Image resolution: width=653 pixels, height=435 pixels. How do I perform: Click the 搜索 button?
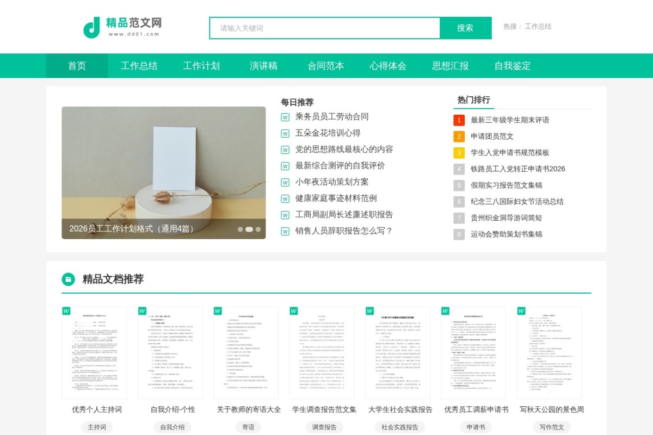pos(465,28)
